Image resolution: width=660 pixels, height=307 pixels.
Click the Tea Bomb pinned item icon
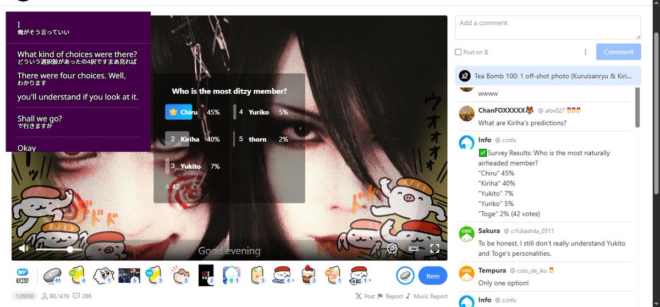coord(465,76)
